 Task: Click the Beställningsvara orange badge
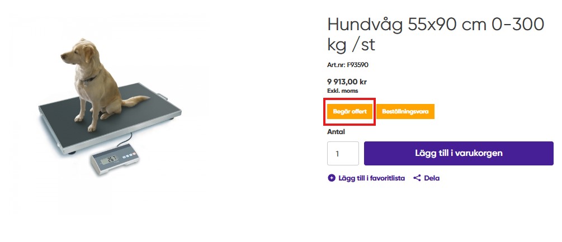click(405, 112)
